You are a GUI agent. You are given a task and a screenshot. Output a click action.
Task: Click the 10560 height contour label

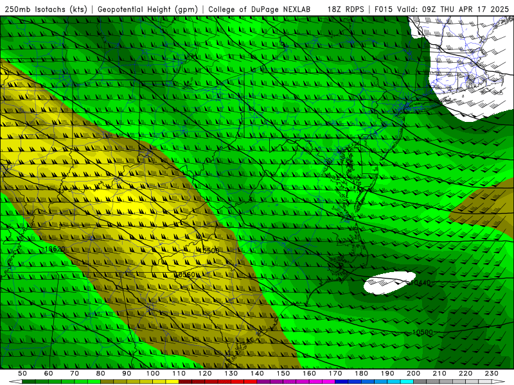click(185, 275)
